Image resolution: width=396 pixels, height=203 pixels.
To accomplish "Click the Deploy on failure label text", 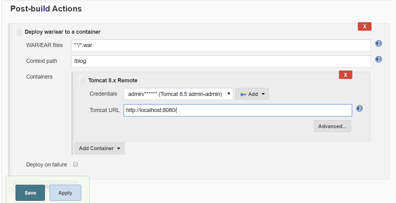I will [47, 165].
